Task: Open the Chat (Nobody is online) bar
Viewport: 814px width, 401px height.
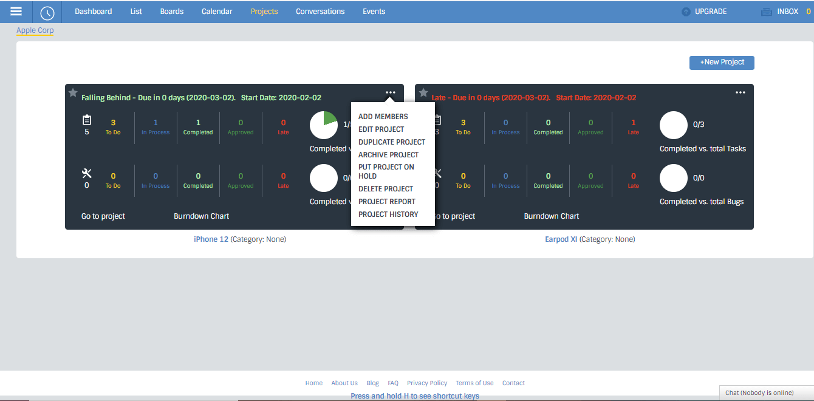Action: tap(766, 393)
